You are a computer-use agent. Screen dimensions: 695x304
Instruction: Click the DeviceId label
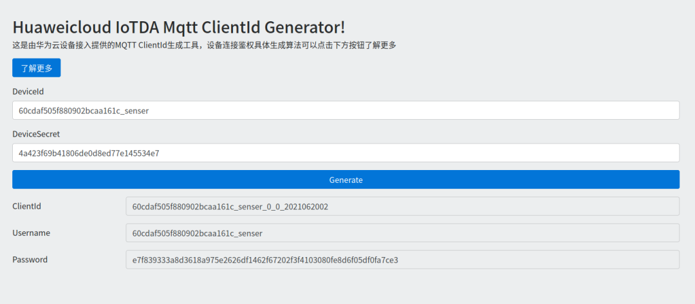[x=28, y=91]
